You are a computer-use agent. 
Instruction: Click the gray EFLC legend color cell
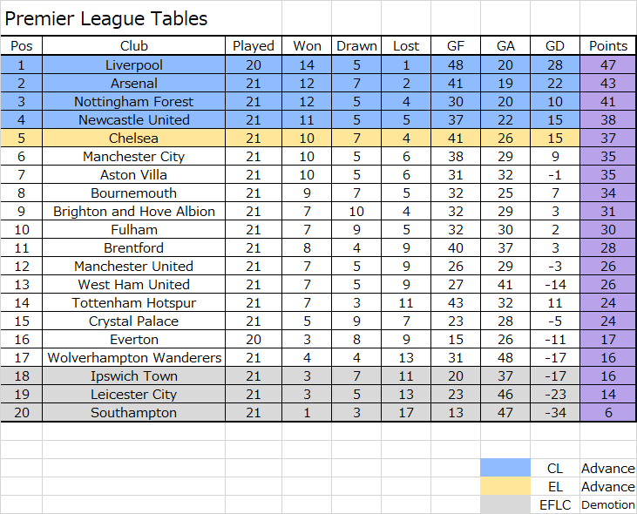coord(505,504)
